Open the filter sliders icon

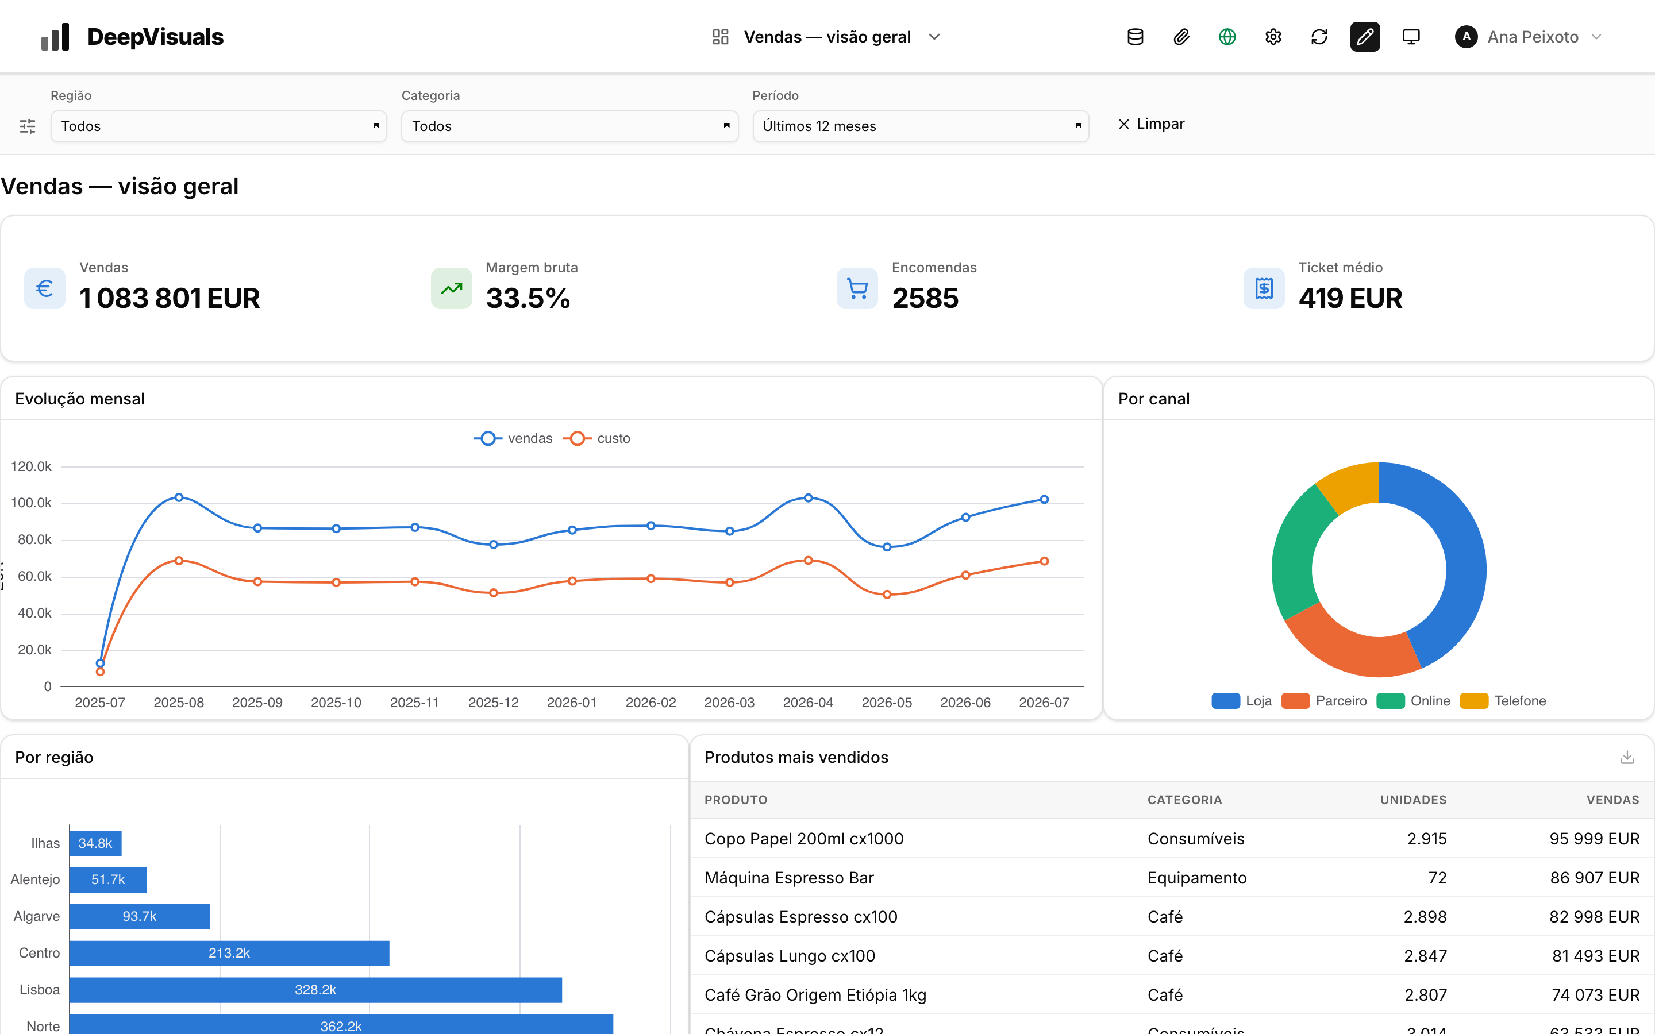pos(28,126)
